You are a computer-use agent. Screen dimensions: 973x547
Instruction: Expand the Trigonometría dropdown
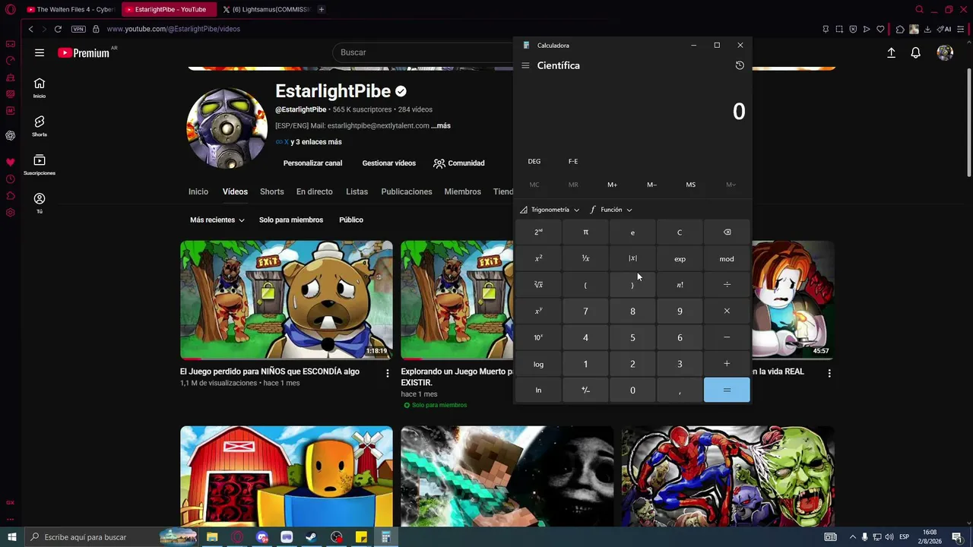pos(550,210)
